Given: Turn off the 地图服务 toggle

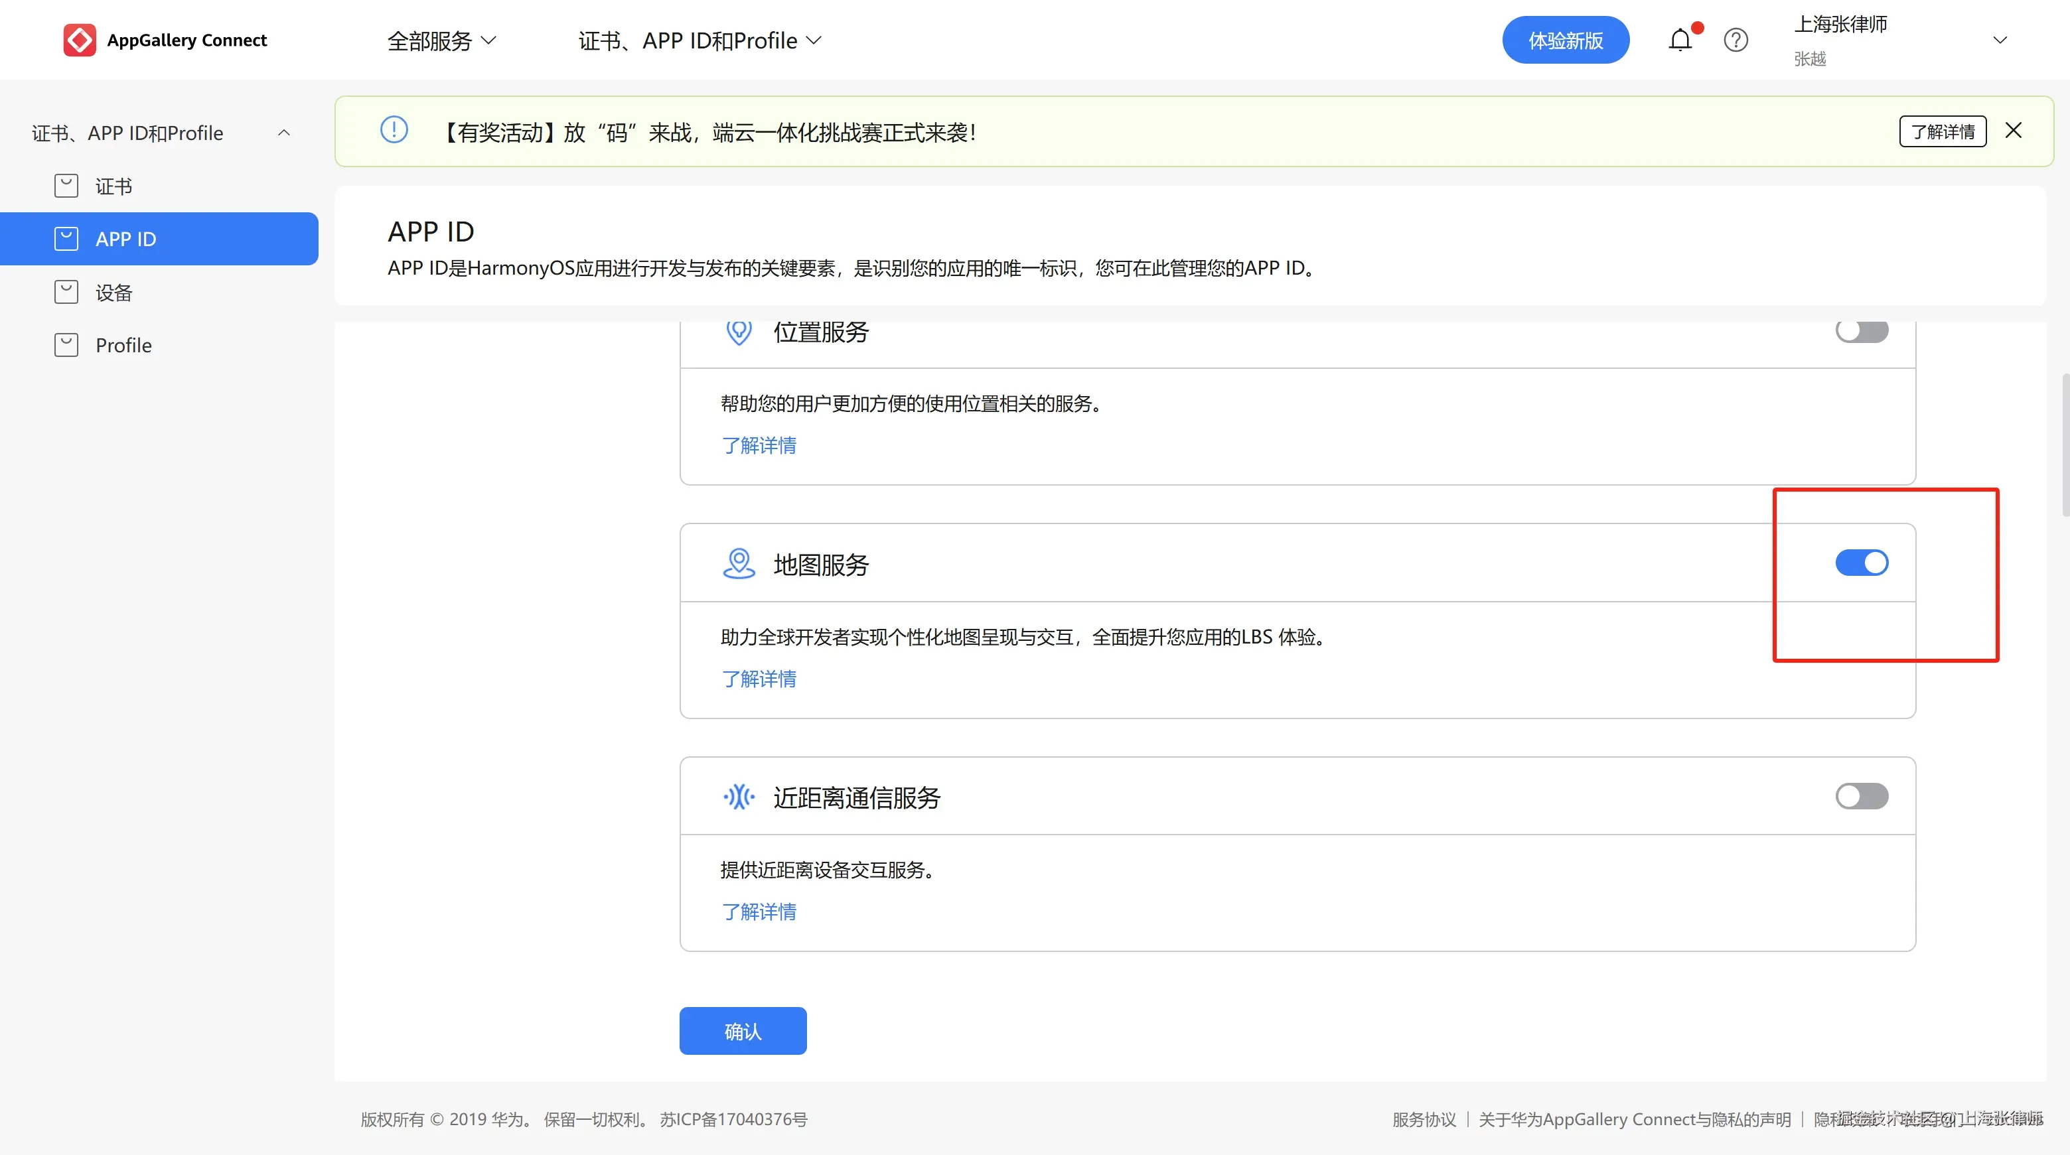Looking at the screenshot, I should tap(1861, 563).
